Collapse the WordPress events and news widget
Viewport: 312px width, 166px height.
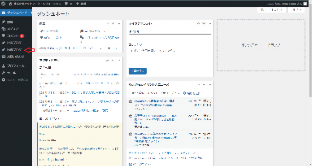click(210, 84)
